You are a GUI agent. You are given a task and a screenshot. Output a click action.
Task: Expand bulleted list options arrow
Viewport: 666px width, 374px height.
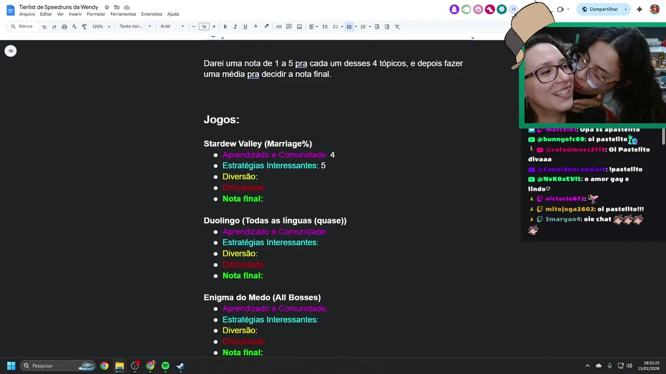pyautogui.click(x=356, y=26)
